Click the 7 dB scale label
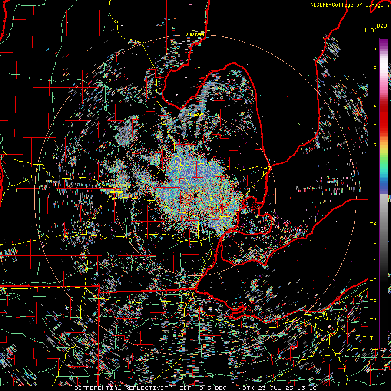The height and width of the screenshot is (391, 391). tap(375, 49)
